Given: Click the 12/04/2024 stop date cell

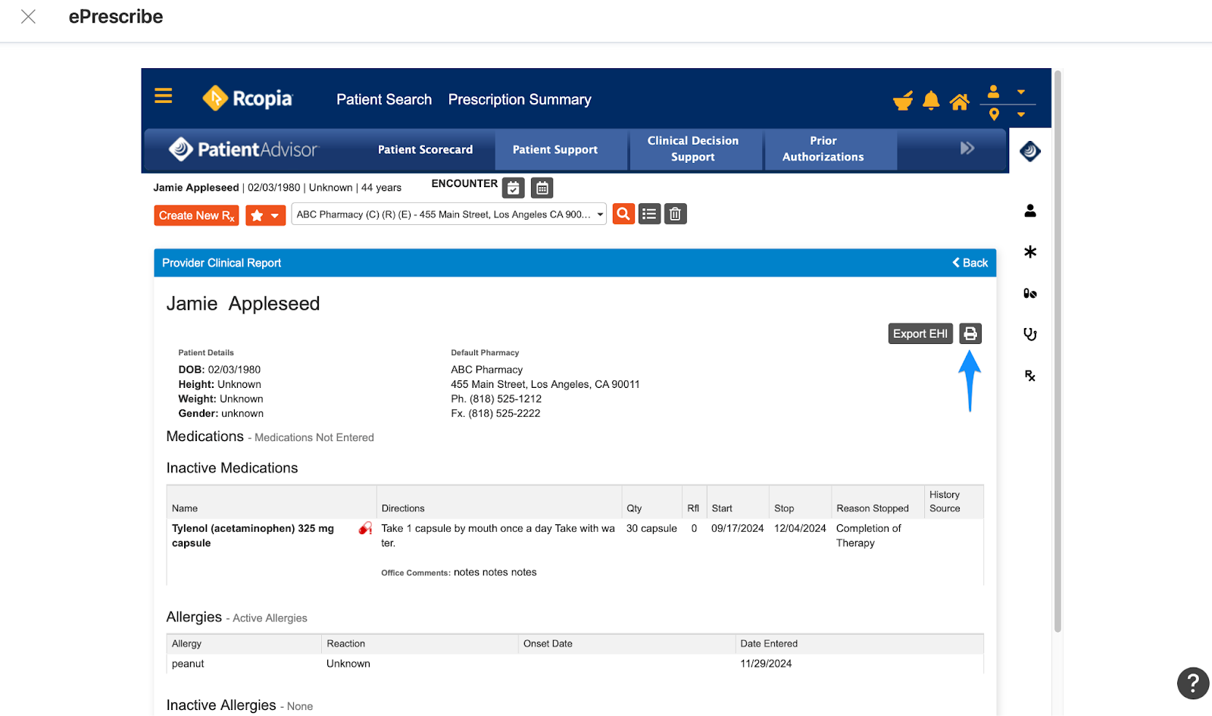Looking at the screenshot, I should 800,529.
